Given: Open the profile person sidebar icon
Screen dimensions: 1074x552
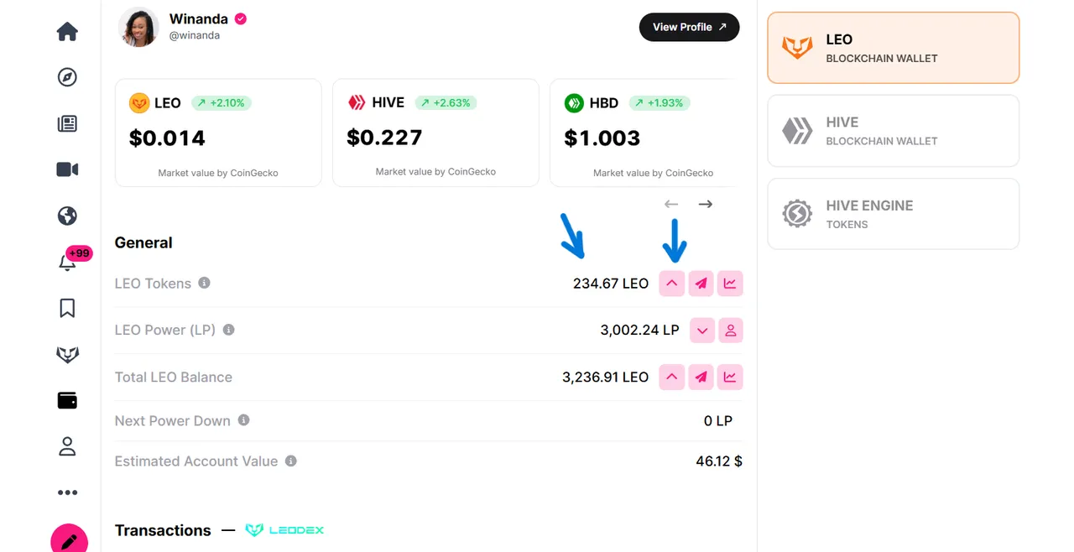Looking at the screenshot, I should tap(67, 446).
